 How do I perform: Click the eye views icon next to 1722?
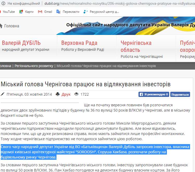coord(77,94)
